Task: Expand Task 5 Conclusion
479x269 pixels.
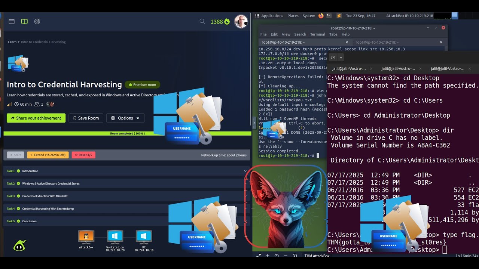Action: tap(127, 221)
